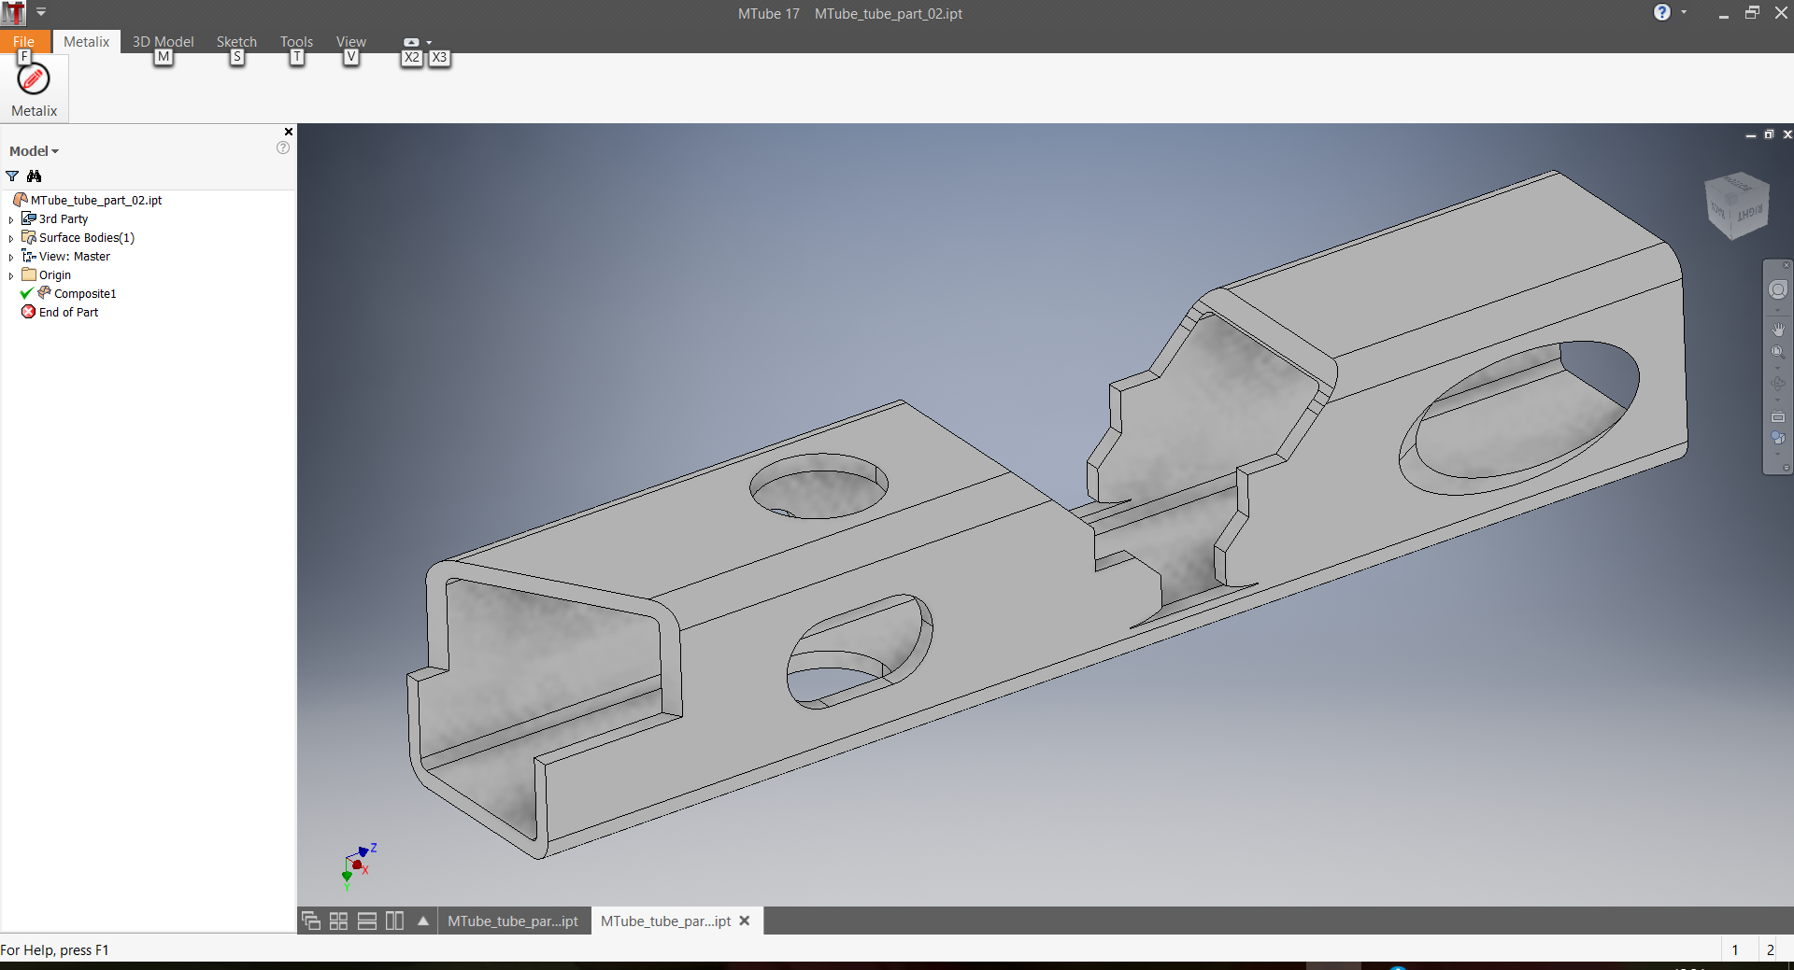Click the Model browser help icon
This screenshot has width=1794, height=970.
283,148
